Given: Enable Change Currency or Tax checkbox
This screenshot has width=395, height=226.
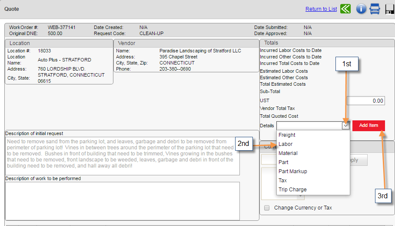Looking at the screenshot, I should 267,208.
